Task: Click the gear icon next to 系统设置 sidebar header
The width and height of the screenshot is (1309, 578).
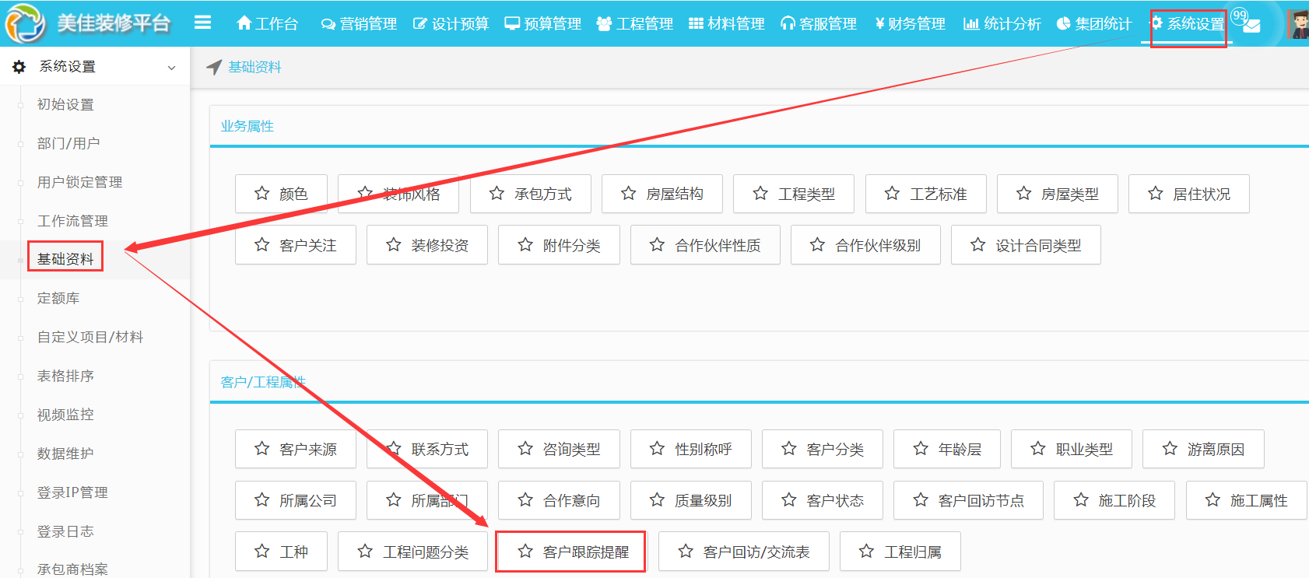Action: 19,67
